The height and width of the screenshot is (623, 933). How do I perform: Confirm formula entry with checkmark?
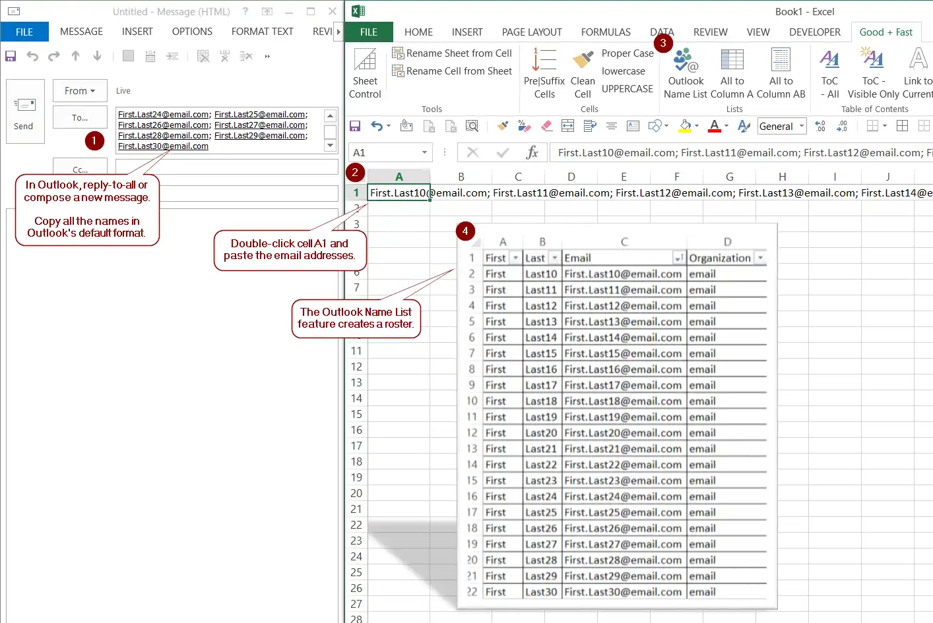point(503,152)
